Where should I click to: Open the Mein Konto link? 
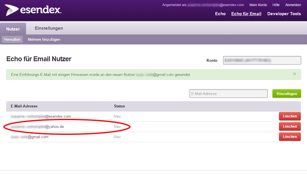click(258, 5)
